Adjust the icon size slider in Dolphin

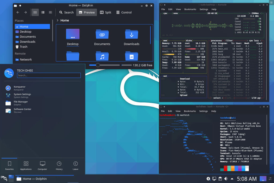click(98, 65)
